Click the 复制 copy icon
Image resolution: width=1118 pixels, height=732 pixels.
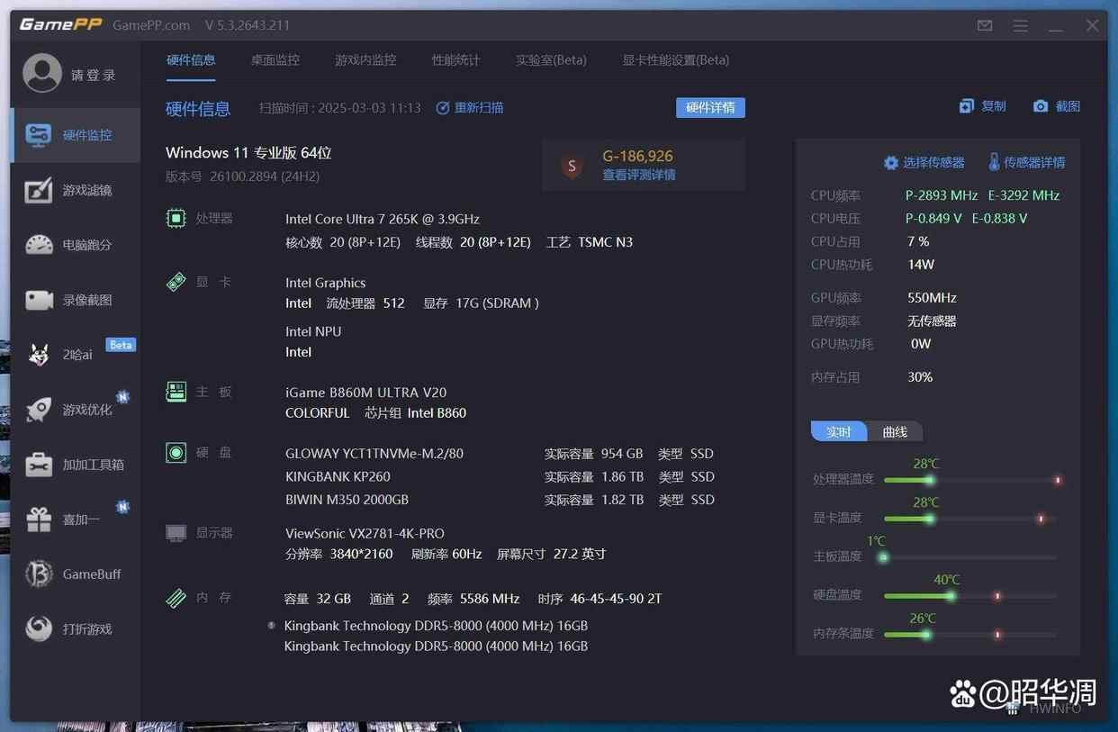[967, 106]
